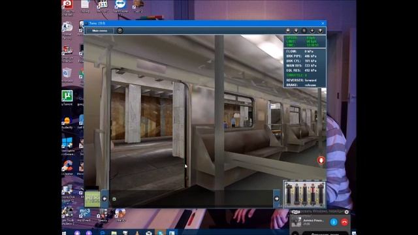Click the fourth round toolbar icon top-right
This screenshot has height=235, width=418.
[x=312, y=31]
